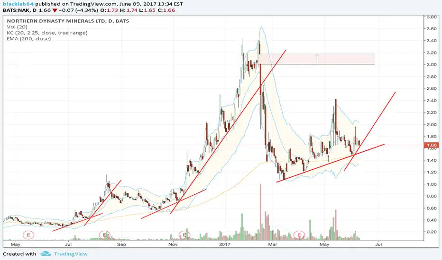The image size is (442, 260).
Task: Click the L:1.65 low value
Action: pyautogui.click(x=147, y=10)
